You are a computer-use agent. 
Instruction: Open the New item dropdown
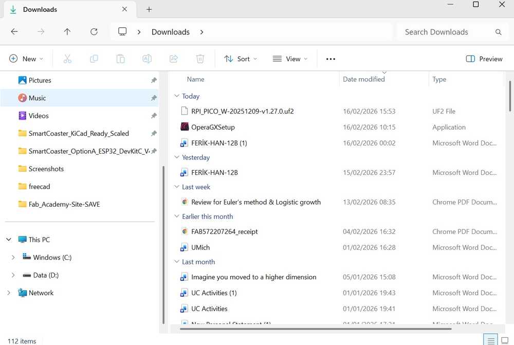pyautogui.click(x=26, y=59)
